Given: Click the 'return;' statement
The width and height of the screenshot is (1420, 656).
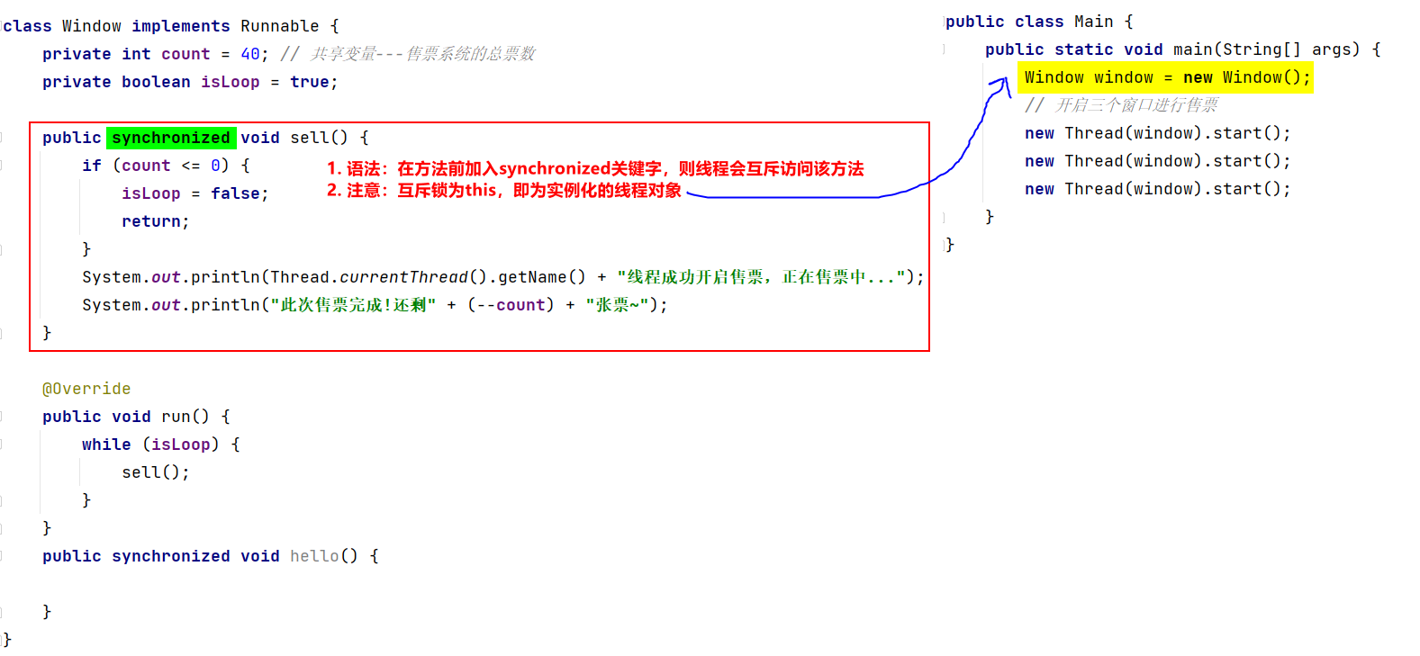Looking at the screenshot, I should 156,221.
